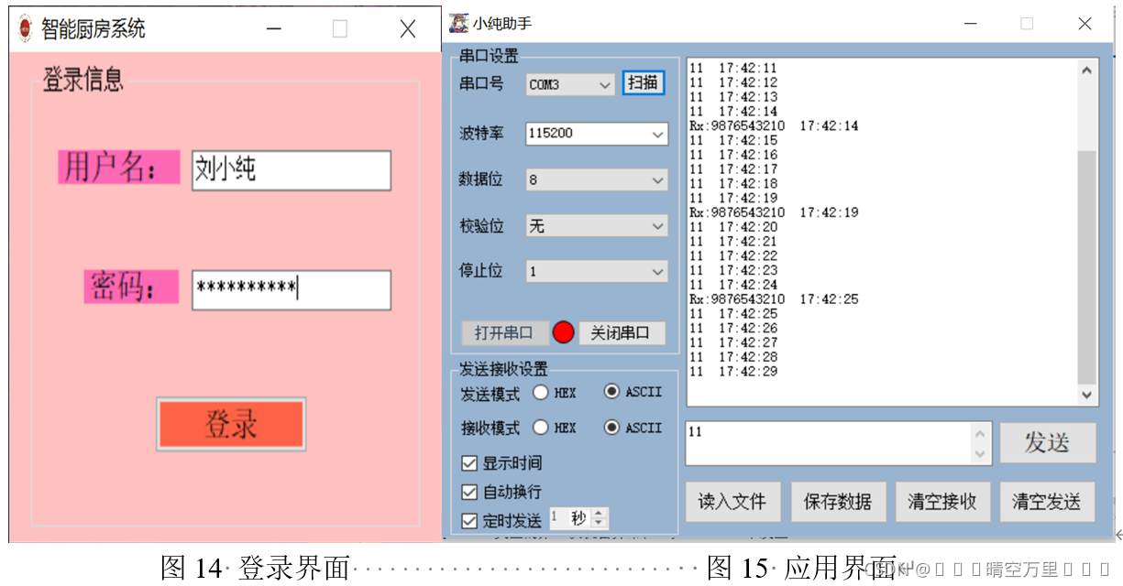1123x586 pixels.
Task: Click the 扫描 scan button
Action: click(x=643, y=82)
